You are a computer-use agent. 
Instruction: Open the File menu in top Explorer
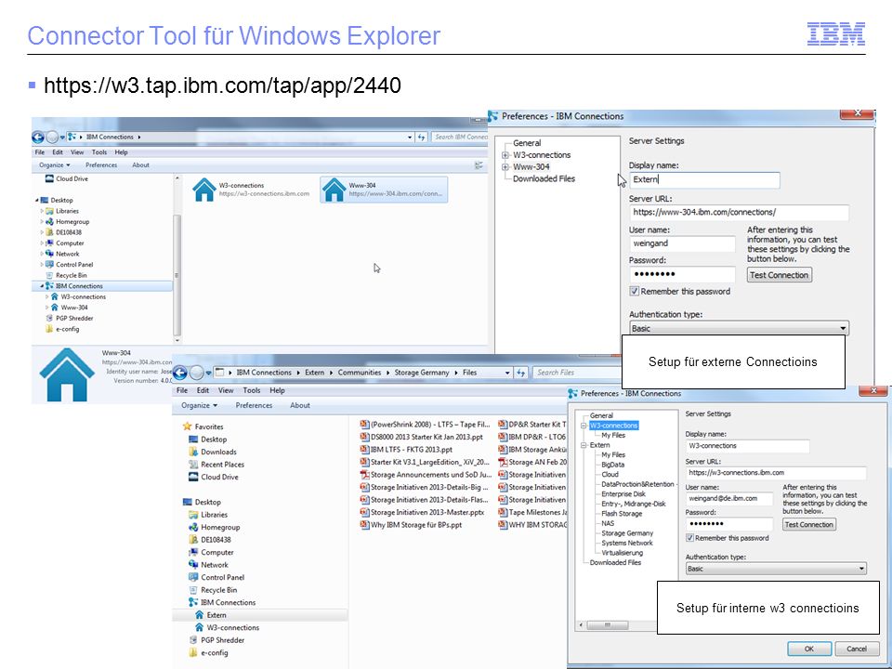pos(40,152)
